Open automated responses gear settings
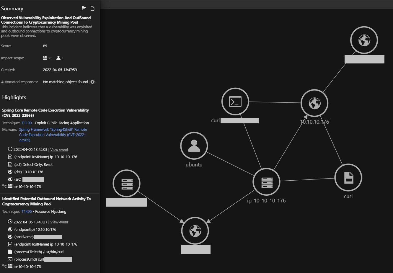This screenshot has width=393, height=273. click(93, 82)
